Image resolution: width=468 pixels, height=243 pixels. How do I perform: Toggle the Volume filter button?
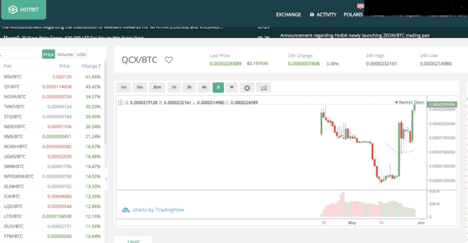(x=65, y=54)
